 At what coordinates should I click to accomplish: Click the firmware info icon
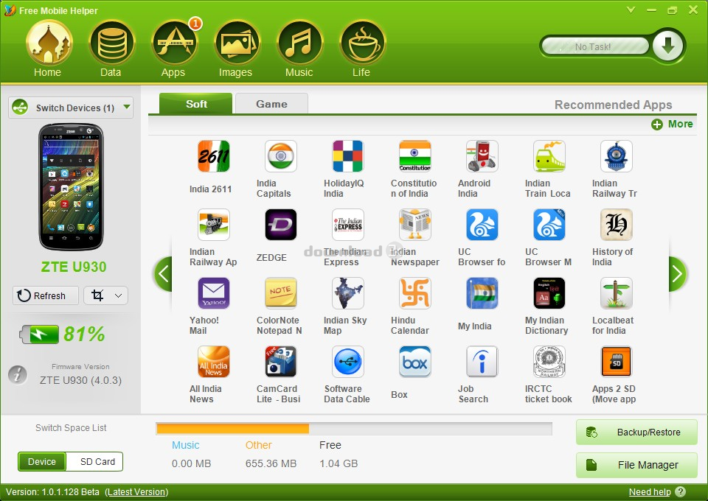tap(18, 375)
